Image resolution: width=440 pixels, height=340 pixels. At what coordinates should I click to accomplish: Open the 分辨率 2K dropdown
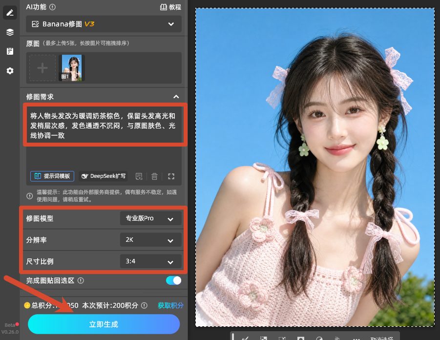[x=151, y=240]
